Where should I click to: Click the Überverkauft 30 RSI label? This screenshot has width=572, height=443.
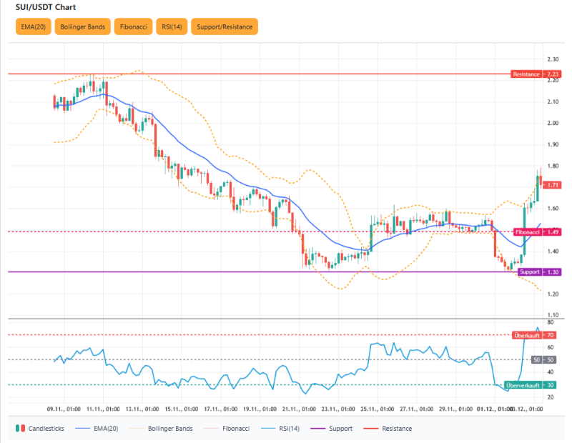[x=529, y=385]
